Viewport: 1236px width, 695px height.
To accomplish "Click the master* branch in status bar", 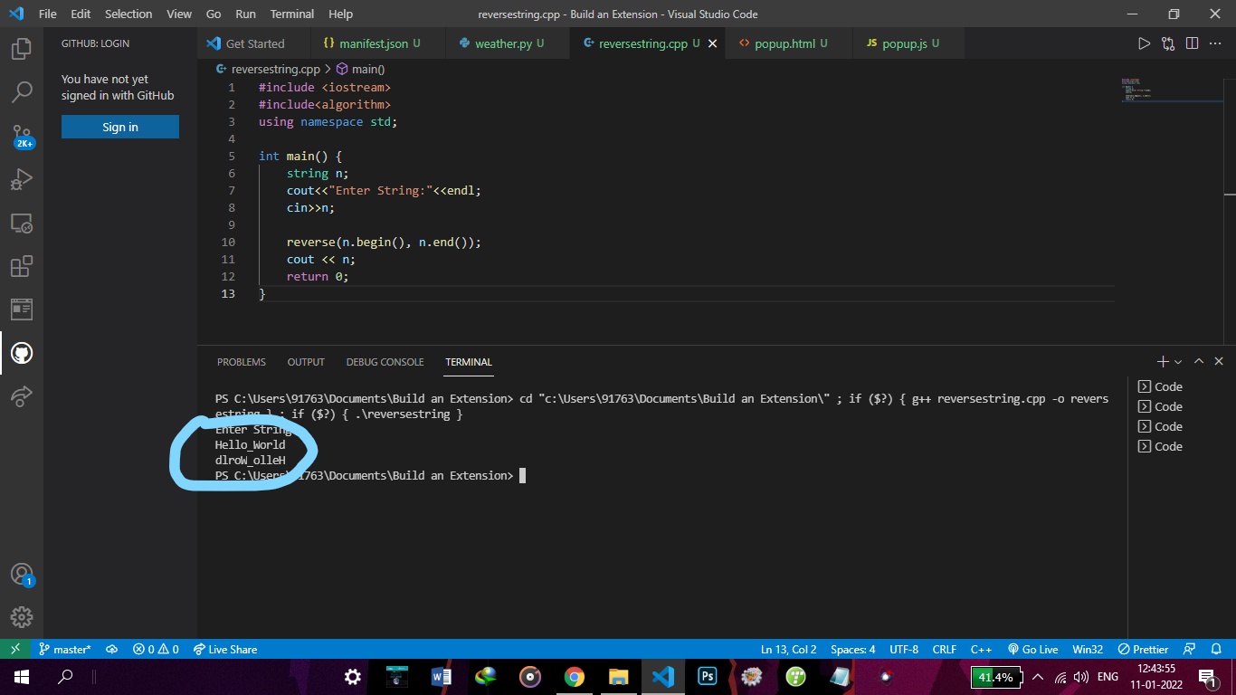I will coord(64,649).
